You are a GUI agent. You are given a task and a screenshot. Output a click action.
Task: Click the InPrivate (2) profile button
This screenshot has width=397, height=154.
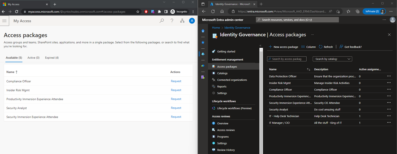point(374,11)
